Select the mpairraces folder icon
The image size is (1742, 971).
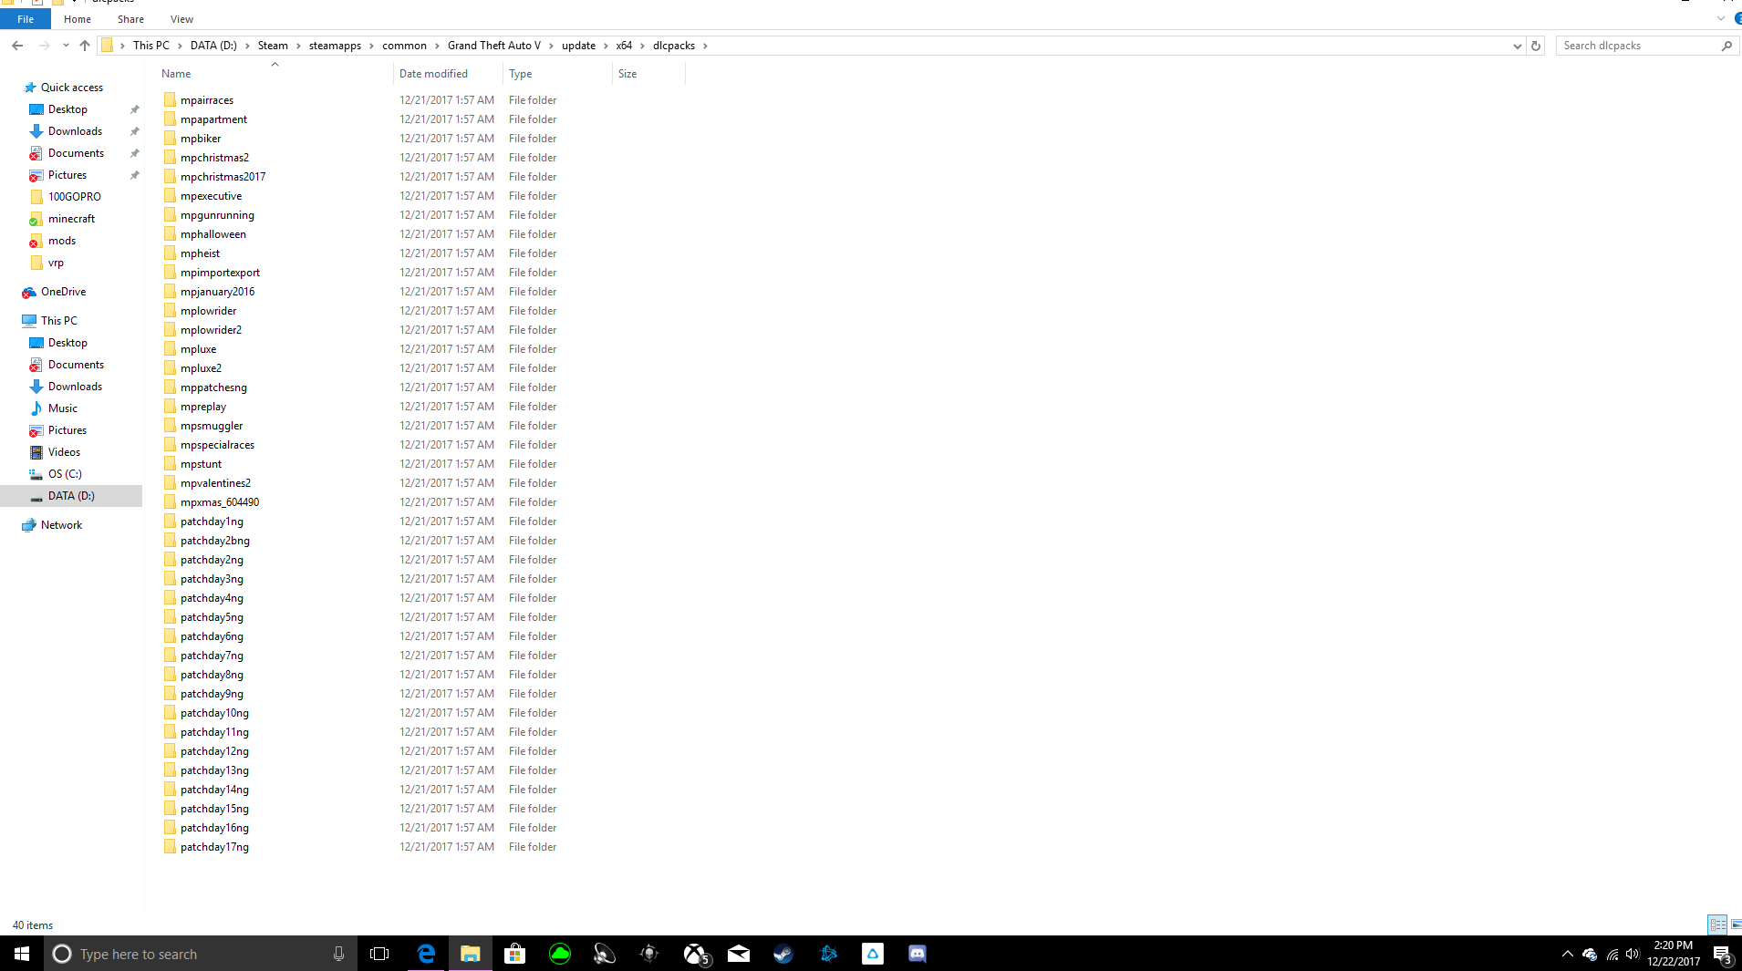[170, 100]
